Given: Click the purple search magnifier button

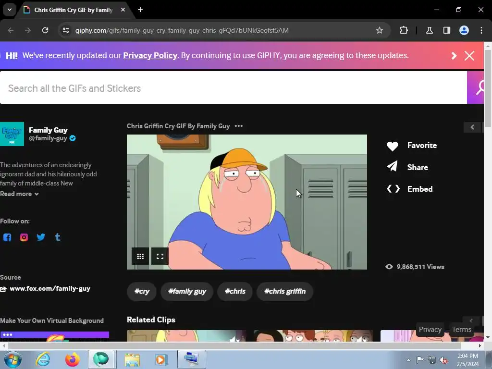Looking at the screenshot, I should click(476, 87).
